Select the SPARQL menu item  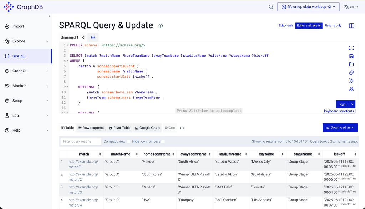pos(26,56)
